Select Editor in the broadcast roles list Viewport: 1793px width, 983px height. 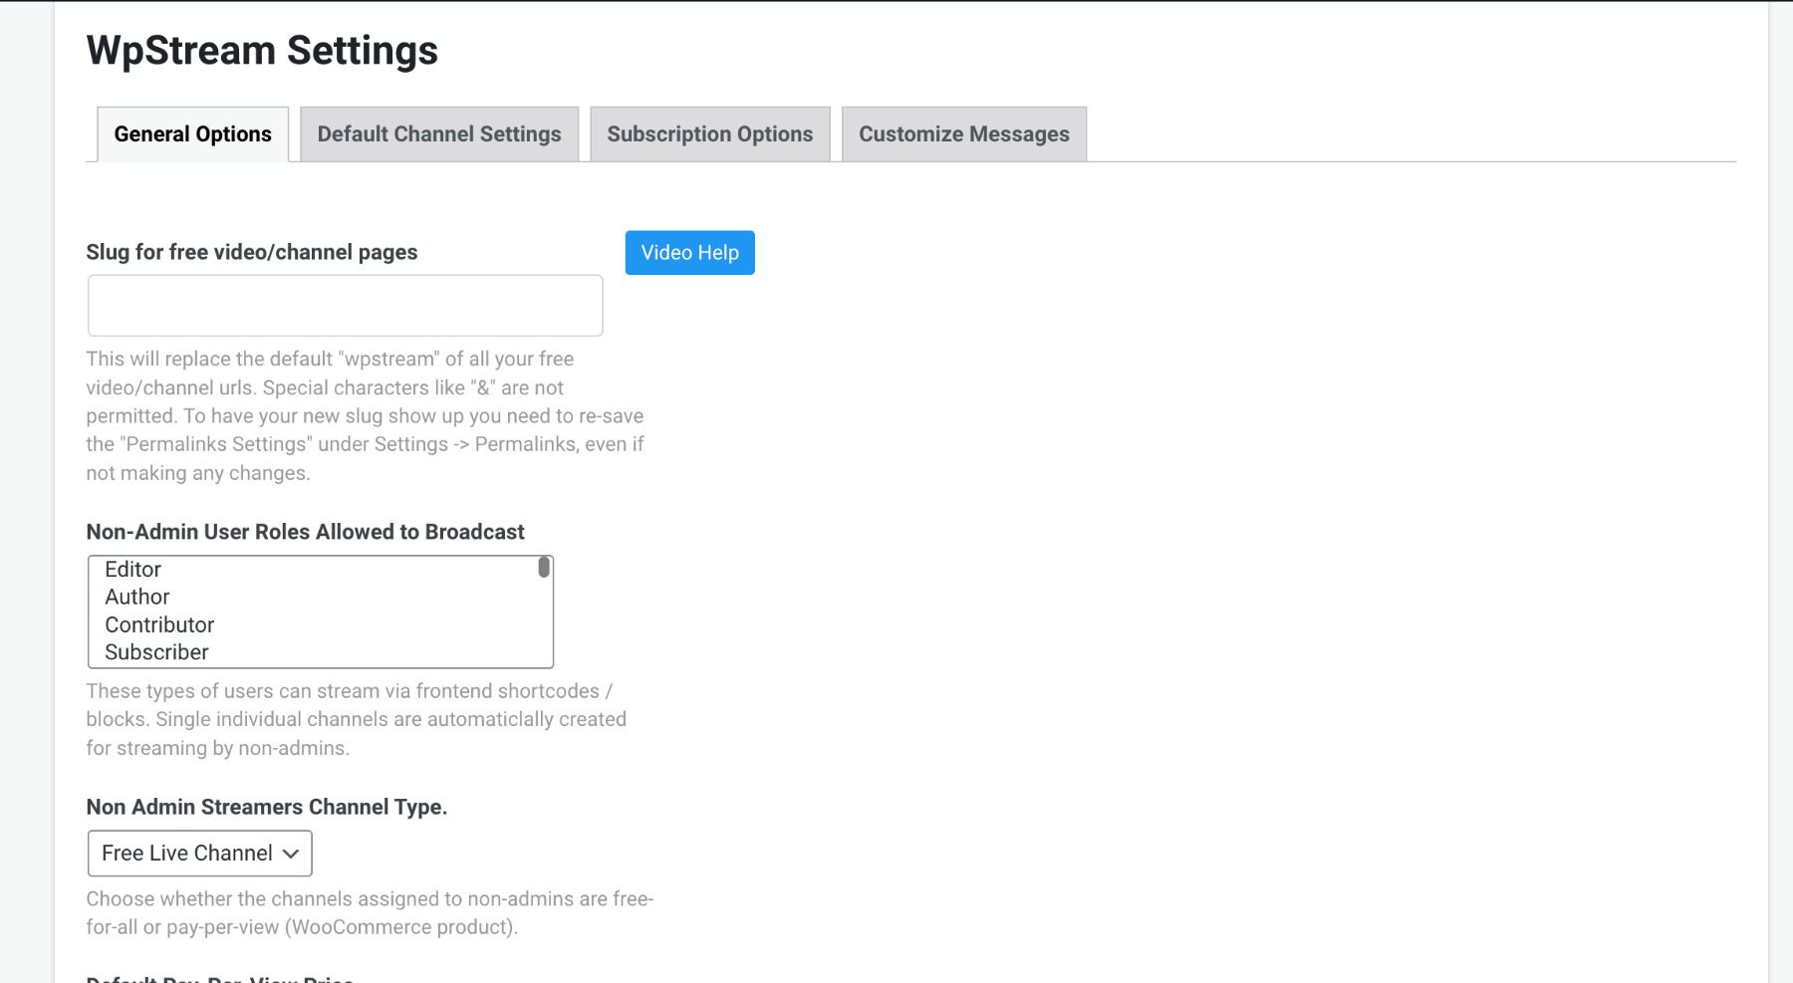pos(132,569)
